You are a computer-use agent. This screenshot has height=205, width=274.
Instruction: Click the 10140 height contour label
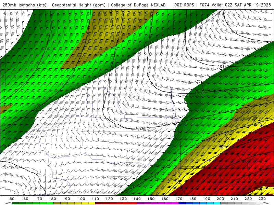[x=223, y=66]
